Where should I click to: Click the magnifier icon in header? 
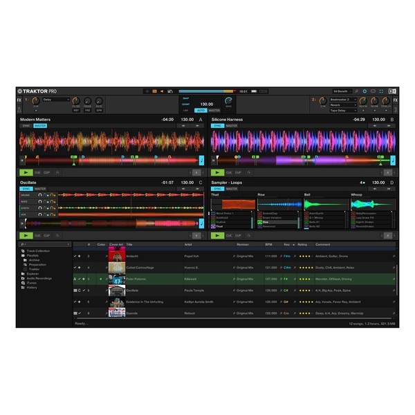(356, 91)
